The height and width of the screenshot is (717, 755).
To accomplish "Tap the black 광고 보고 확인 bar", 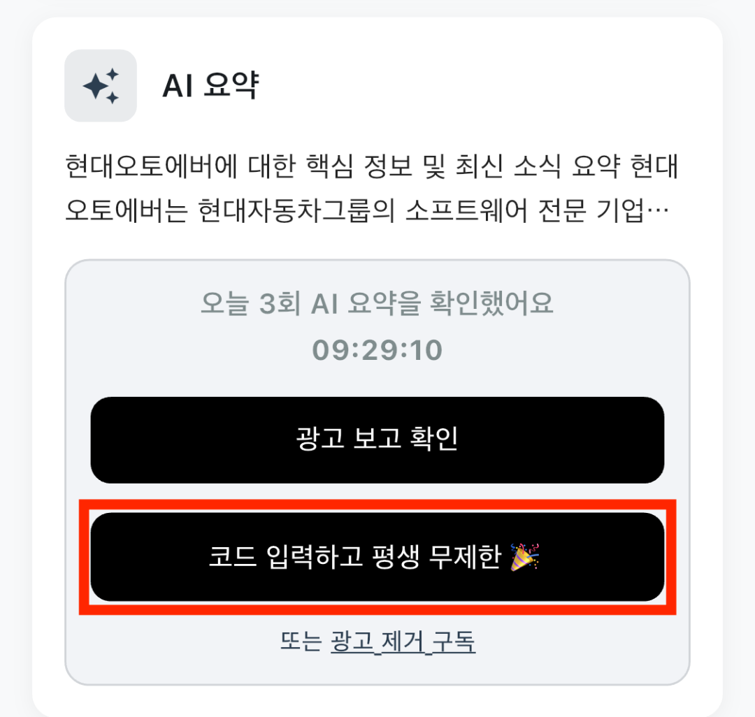I will coord(376,440).
